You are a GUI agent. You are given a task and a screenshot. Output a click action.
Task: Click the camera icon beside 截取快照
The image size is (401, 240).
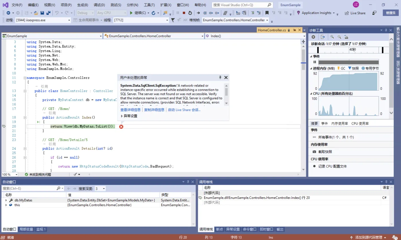click(314, 152)
